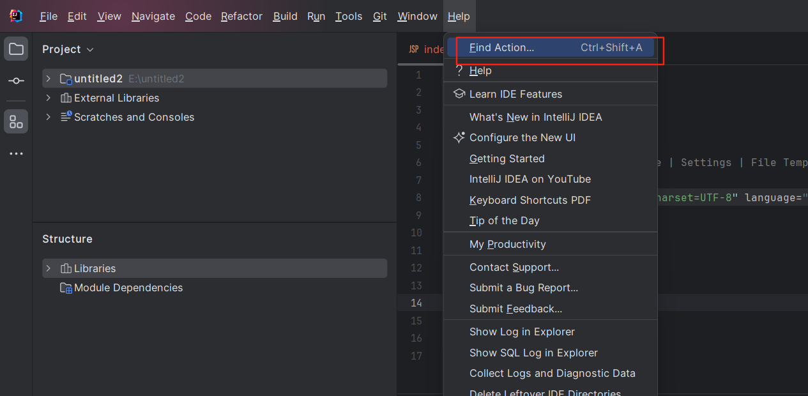Screen dimensions: 808x396
Task: Select Show Log in Explorer
Action: (x=551, y=331)
